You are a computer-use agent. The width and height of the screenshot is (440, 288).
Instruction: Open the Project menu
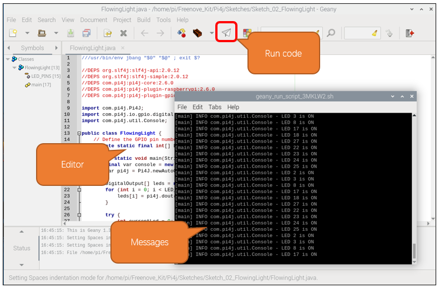[122, 20]
